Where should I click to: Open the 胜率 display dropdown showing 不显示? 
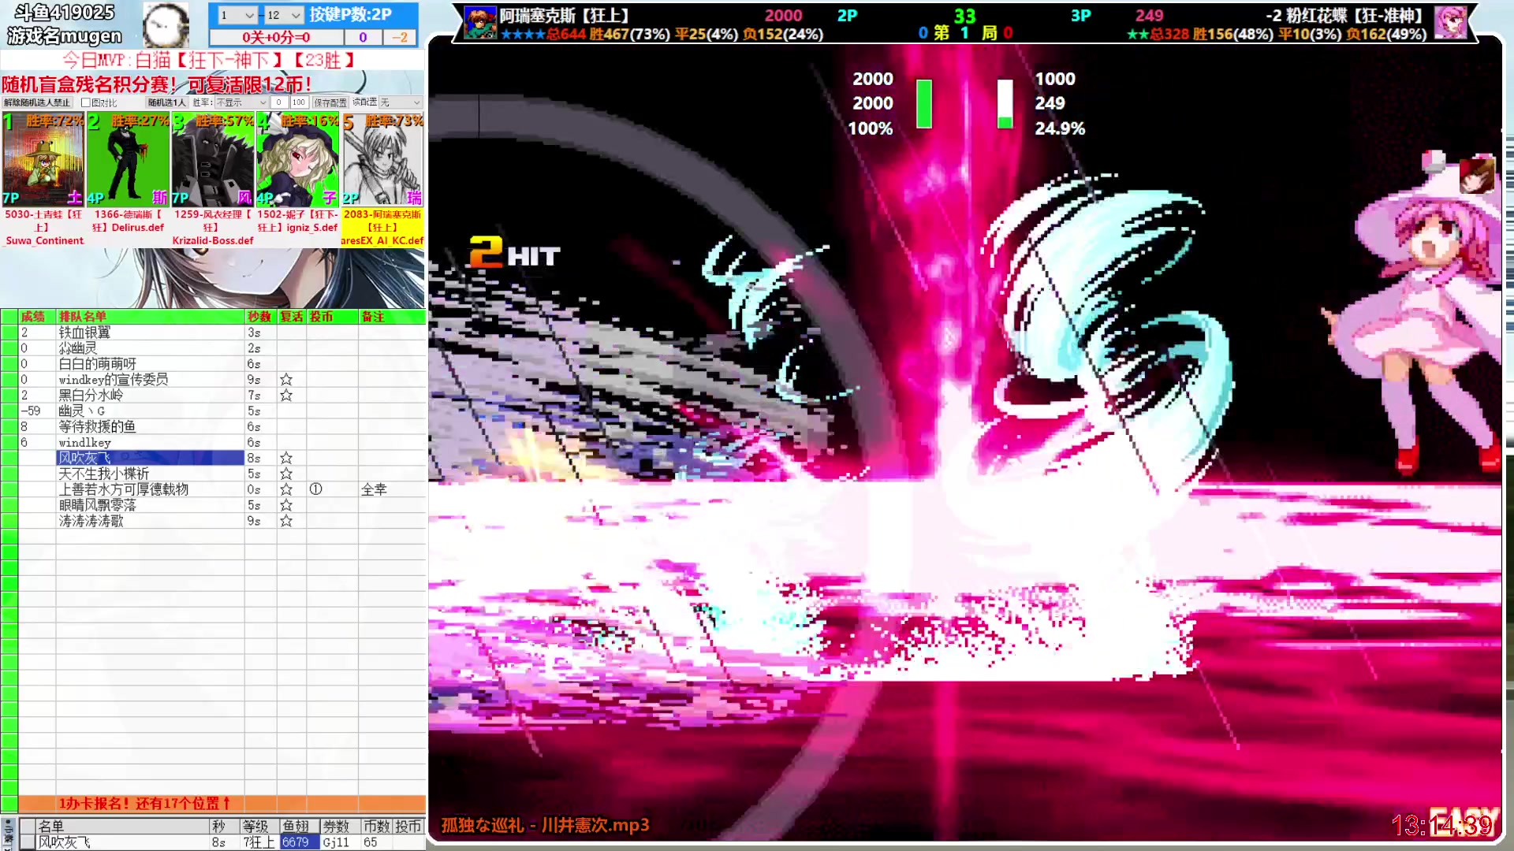point(241,102)
